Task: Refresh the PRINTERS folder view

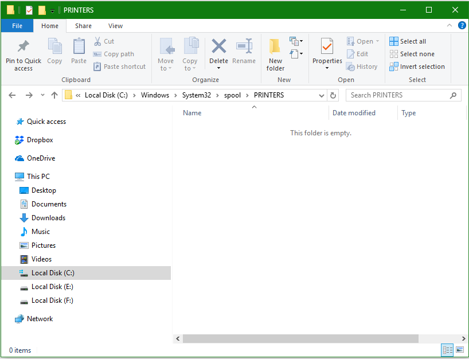Action: point(334,95)
